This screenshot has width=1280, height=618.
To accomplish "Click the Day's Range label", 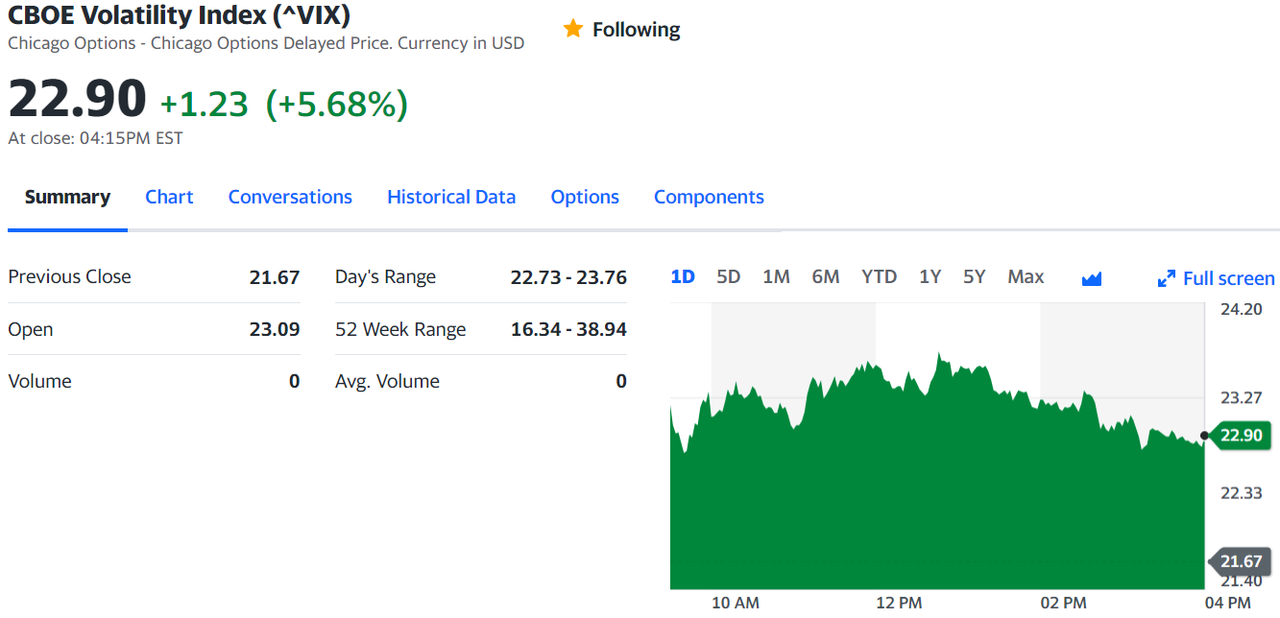I will pyautogui.click(x=385, y=277).
